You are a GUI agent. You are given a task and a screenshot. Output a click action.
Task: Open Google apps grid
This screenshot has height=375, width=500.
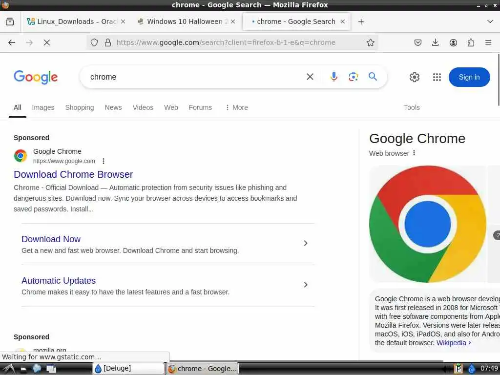coord(437,77)
